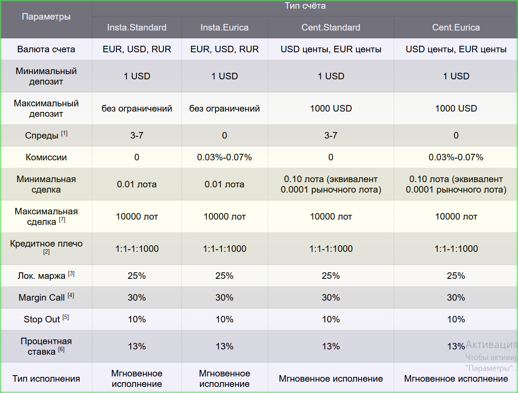
Task: Select the Валюта счета row label
Action: click(x=46, y=49)
